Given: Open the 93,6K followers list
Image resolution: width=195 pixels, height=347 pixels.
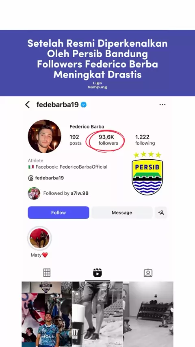Looking at the screenshot, I should click(x=108, y=140).
